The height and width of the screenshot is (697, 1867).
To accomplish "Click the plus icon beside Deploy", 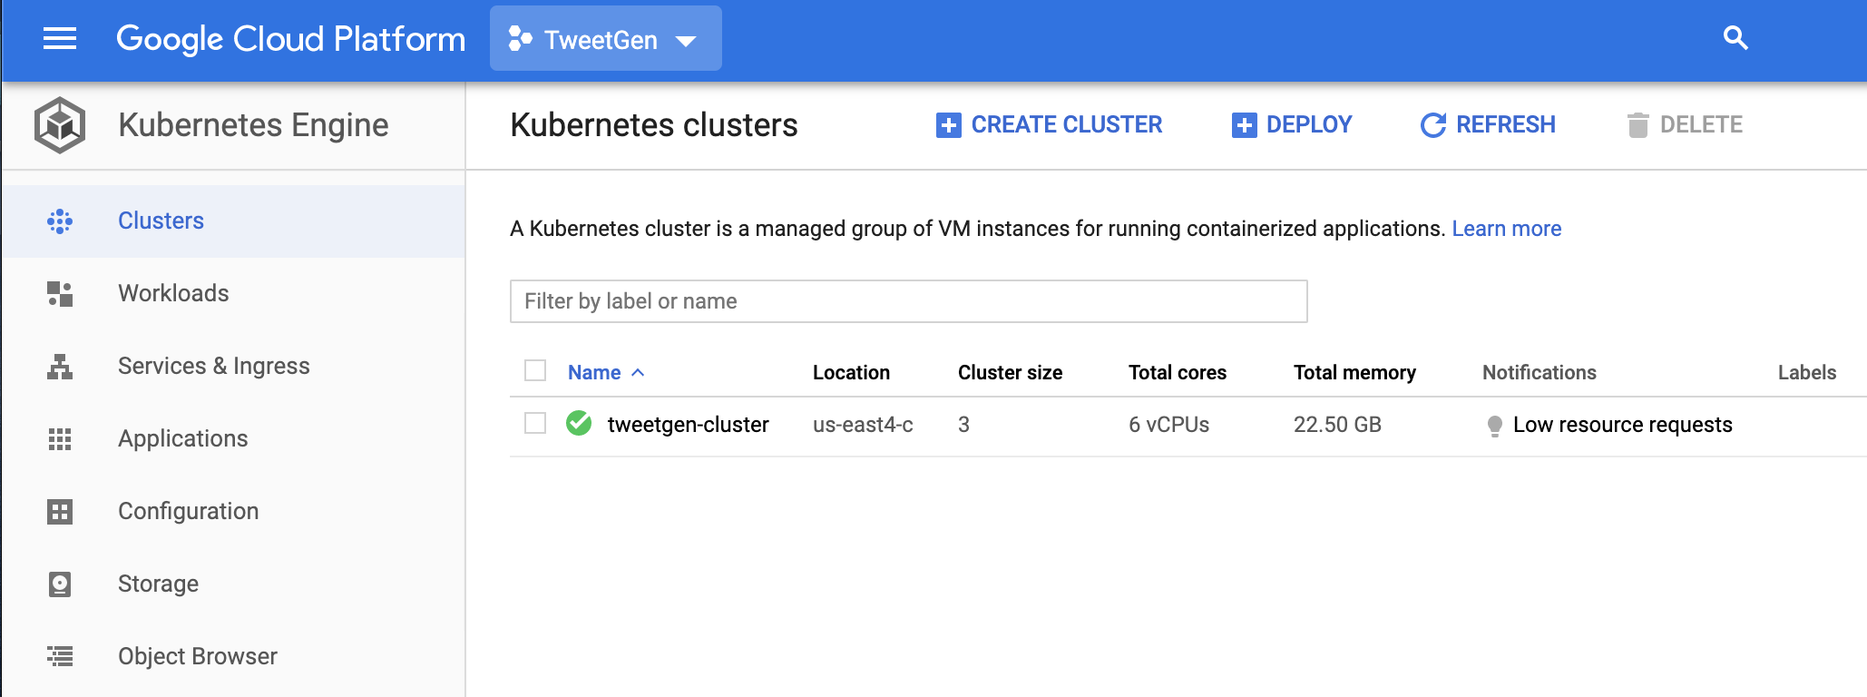I will (1244, 125).
